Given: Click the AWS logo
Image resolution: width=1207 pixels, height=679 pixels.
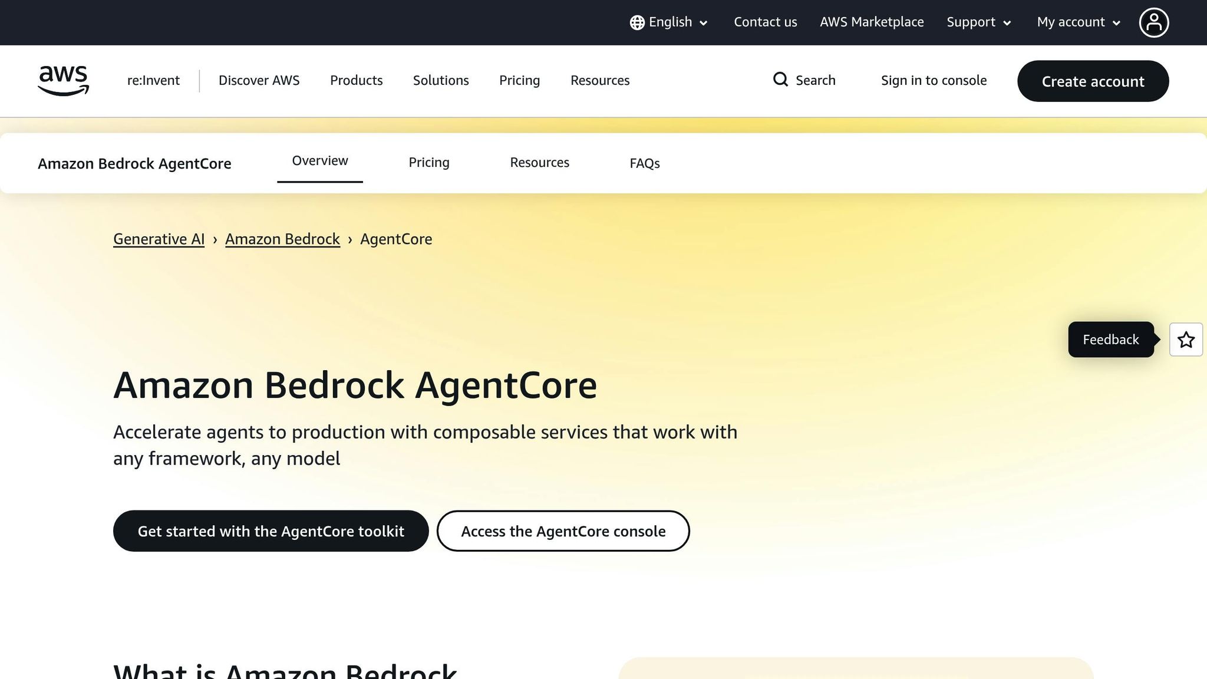Looking at the screenshot, I should 63,81.
